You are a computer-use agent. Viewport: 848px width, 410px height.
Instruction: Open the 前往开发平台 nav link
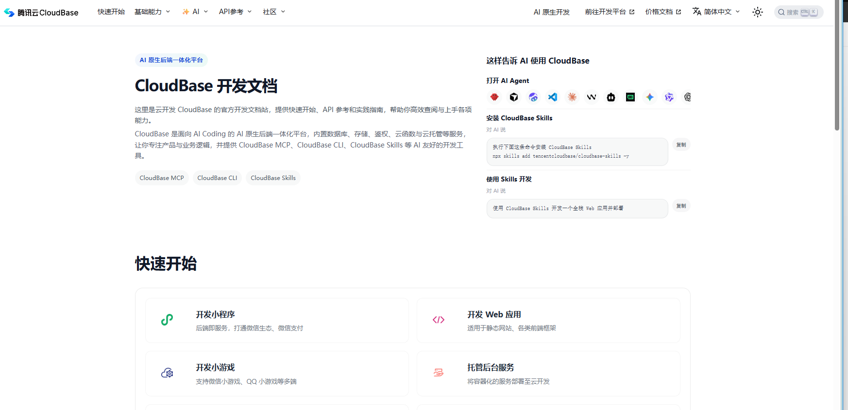pyautogui.click(x=610, y=12)
